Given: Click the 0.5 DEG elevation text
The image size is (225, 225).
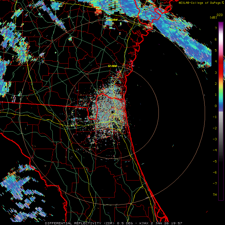Looking at the screenshot, I should 124,223.
